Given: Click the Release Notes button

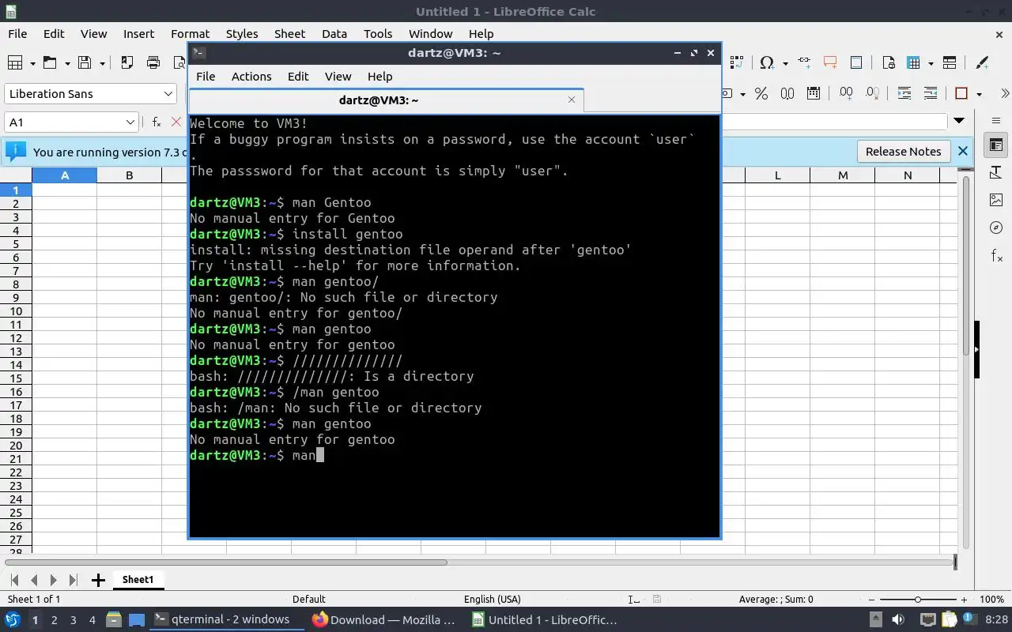Looking at the screenshot, I should (903, 151).
